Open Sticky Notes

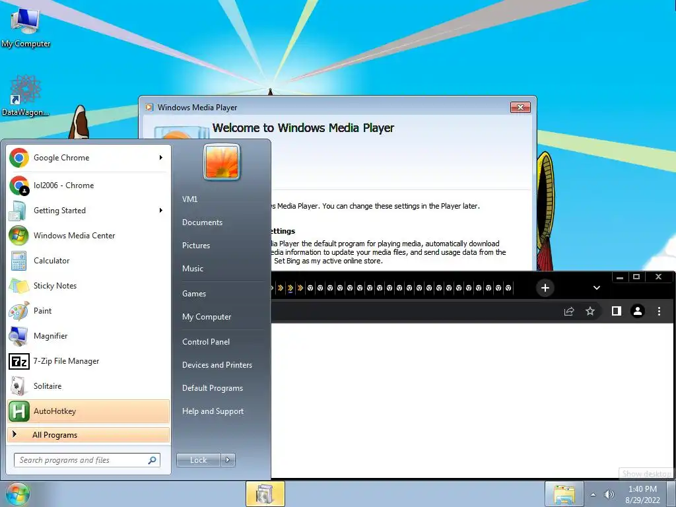click(88, 285)
